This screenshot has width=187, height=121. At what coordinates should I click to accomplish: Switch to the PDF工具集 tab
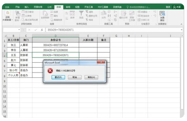[x=103, y=7]
